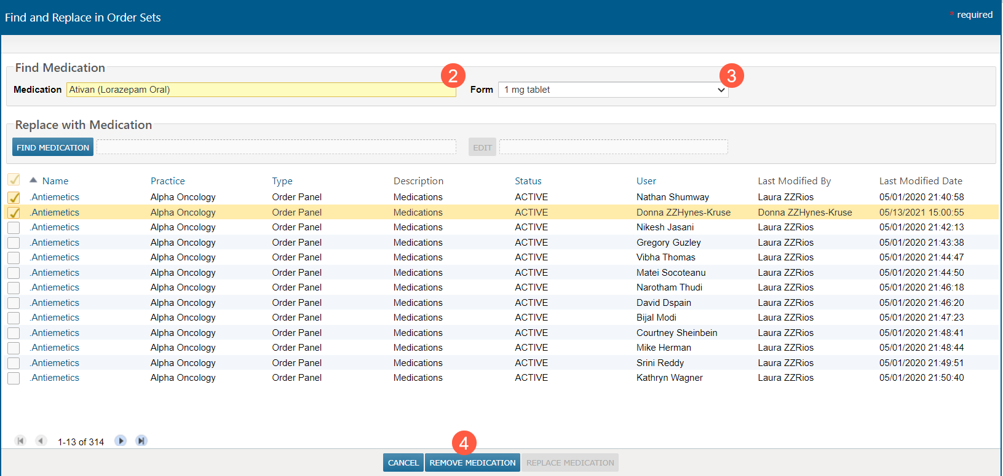Jump to the last results page
The image size is (1003, 476).
point(141,441)
